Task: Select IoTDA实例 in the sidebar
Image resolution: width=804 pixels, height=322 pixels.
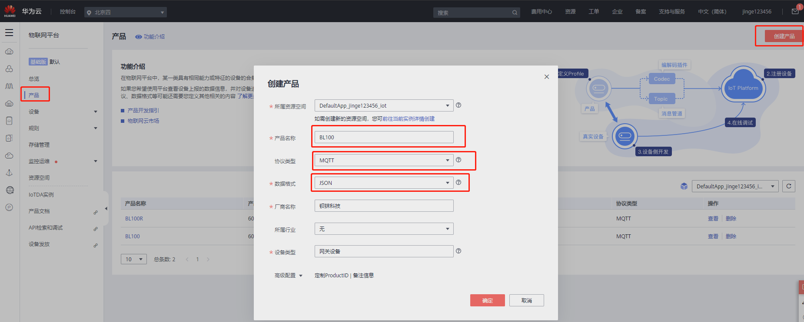Action: [x=41, y=194]
